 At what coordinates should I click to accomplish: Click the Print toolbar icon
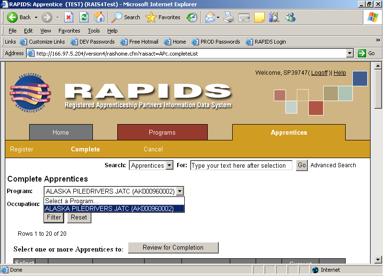tap(229, 18)
